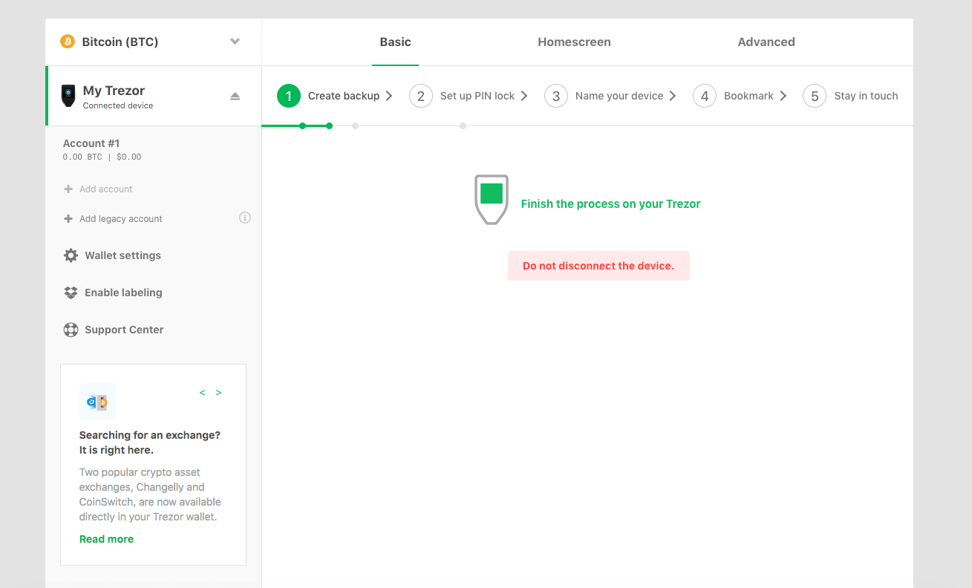Show next promo card with right arrow
The width and height of the screenshot is (972, 588).
pyautogui.click(x=218, y=393)
